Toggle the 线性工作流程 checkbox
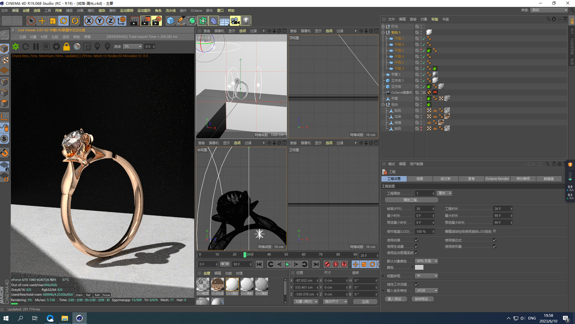The height and width of the screenshot is (324, 575). point(416,284)
